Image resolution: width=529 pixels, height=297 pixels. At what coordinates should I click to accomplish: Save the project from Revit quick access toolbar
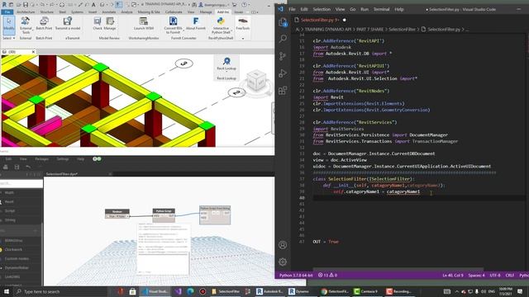tap(26, 5)
